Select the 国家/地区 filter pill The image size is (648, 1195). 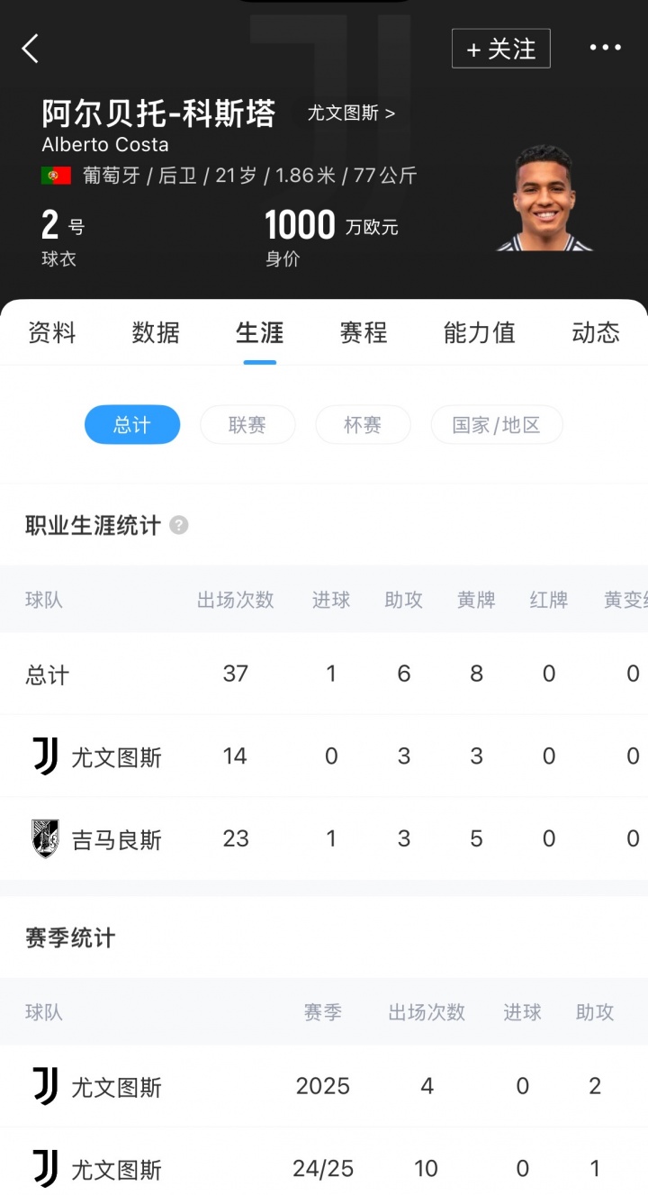coord(496,425)
